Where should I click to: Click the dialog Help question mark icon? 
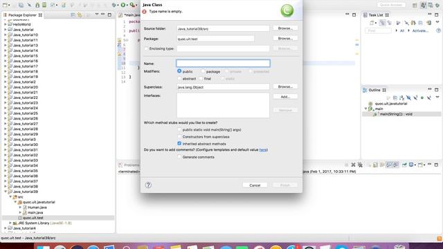pos(148,185)
